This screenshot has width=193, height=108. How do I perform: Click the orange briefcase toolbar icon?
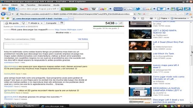tap(4, 9)
